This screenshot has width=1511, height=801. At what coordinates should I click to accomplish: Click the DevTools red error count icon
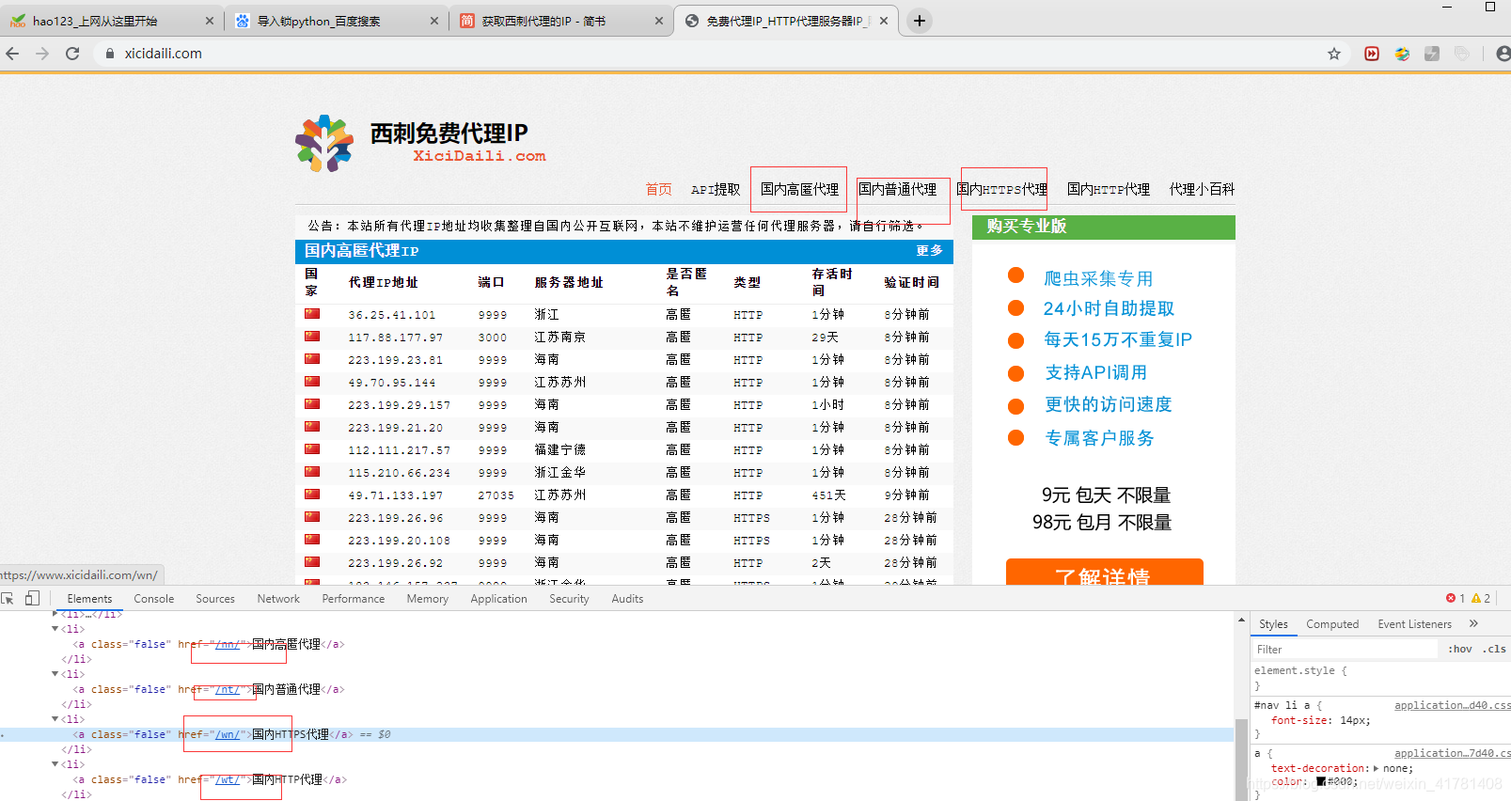tap(1451, 598)
